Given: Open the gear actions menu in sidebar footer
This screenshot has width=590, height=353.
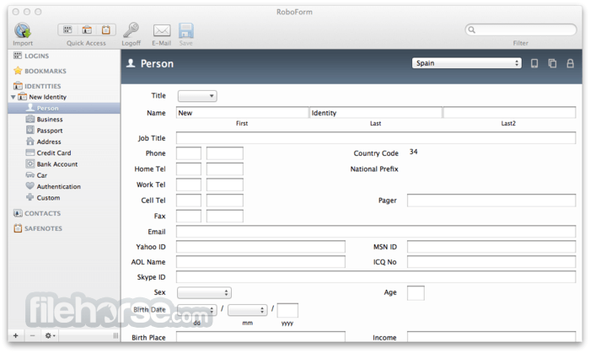Looking at the screenshot, I should [50, 335].
